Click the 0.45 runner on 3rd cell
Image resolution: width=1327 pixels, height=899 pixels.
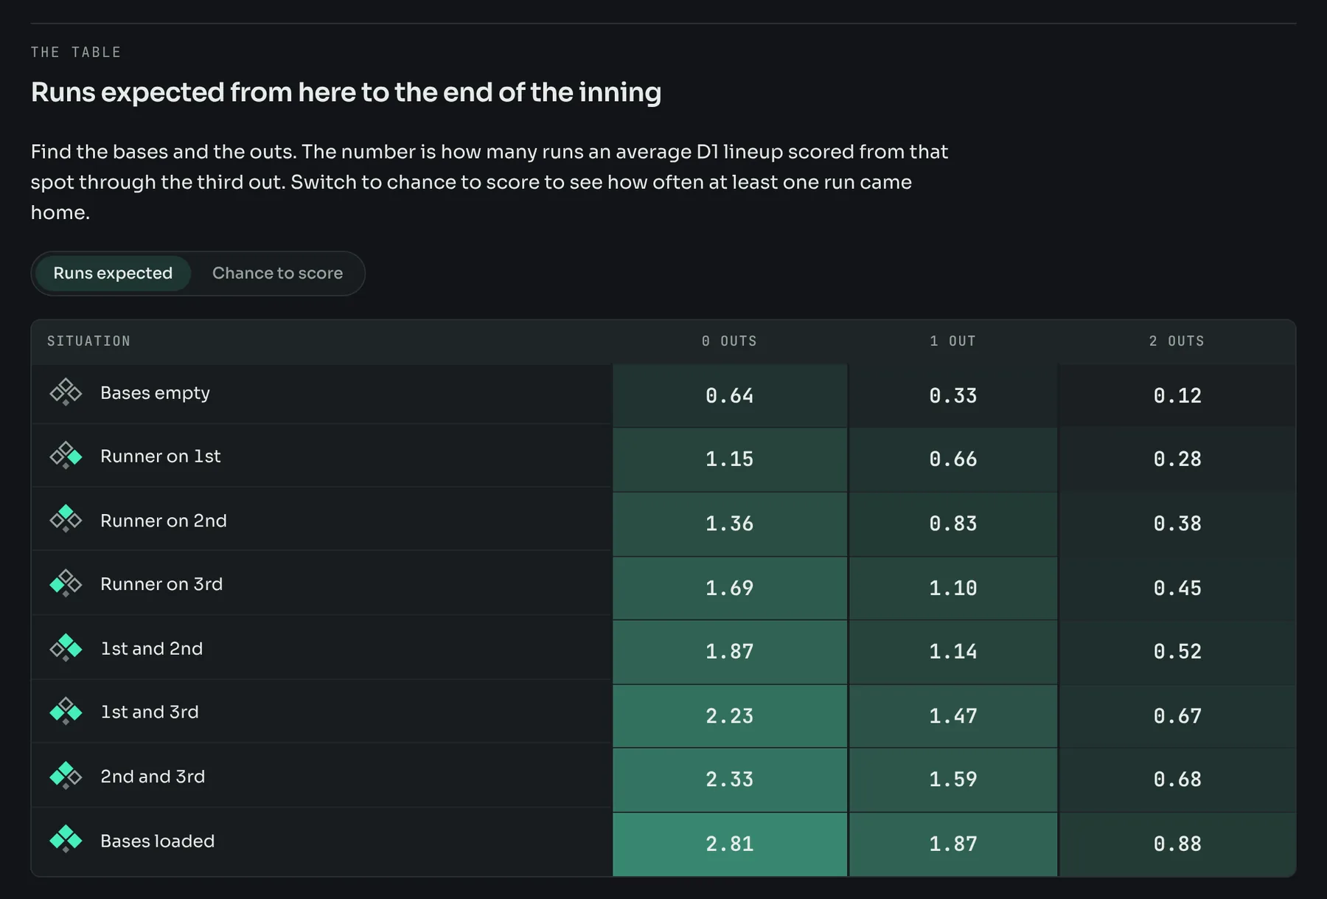point(1177,588)
